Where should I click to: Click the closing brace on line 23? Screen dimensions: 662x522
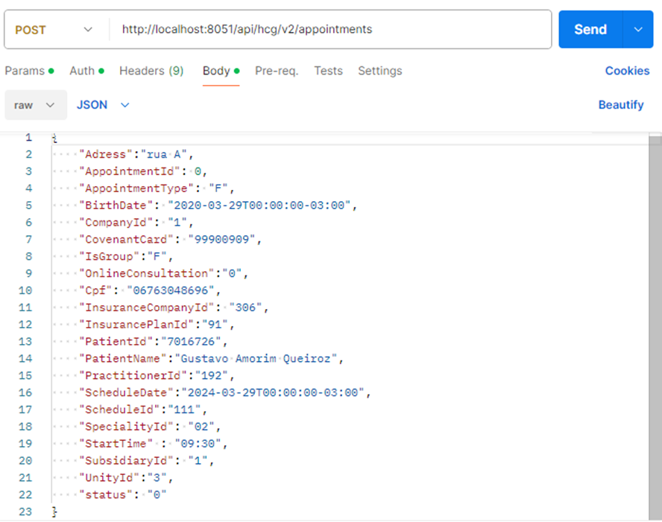(54, 512)
